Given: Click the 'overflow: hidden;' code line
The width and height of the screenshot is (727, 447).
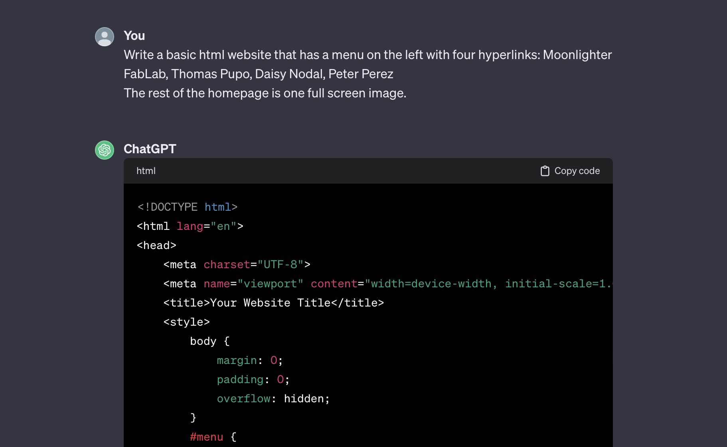Looking at the screenshot, I should tap(273, 399).
